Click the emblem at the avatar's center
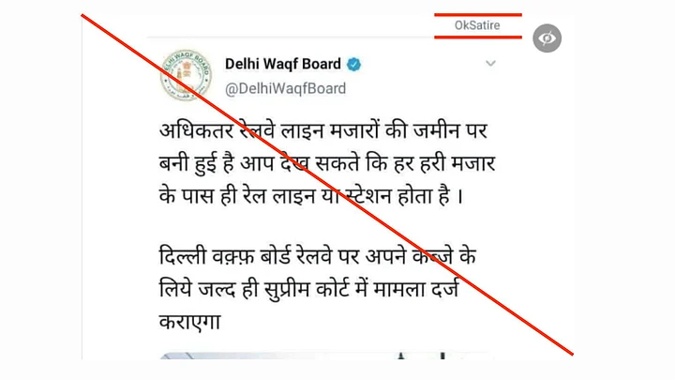Viewport: 675px width, 380px height. [186, 72]
